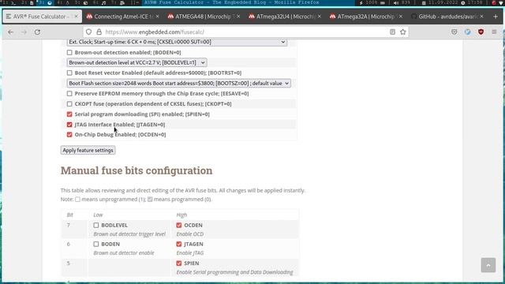Close the ATMEGA48 Microchip tab
This screenshot has height=284, width=505.
pyautogui.click(x=238, y=17)
